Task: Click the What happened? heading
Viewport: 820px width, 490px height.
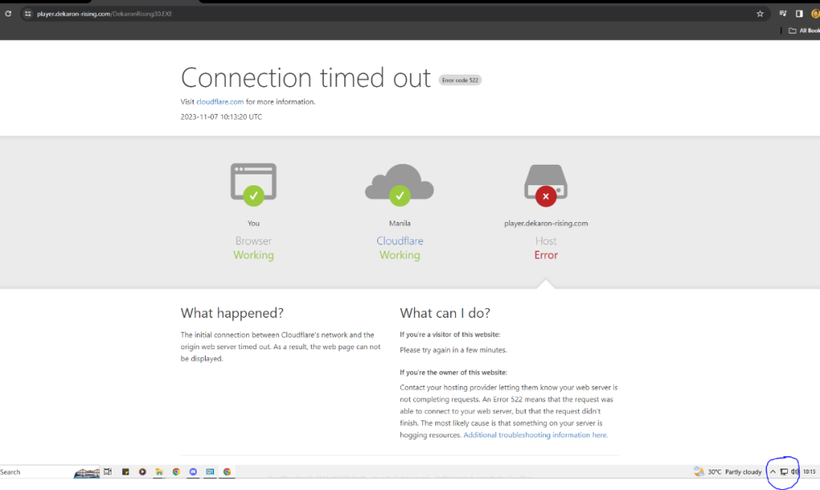Action: [x=232, y=313]
